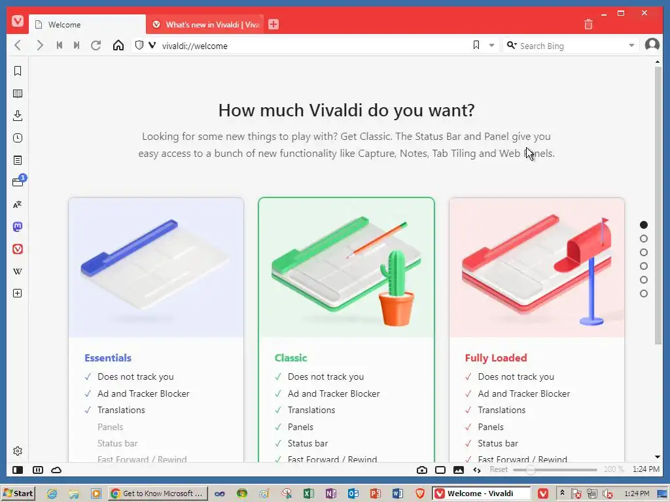This screenshot has width=670, height=502.
Task: Reset the page zoom level
Action: point(499,469)
